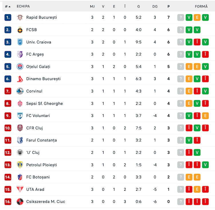Image resolution: width=215 pixels, height=210 pixels.
Task: Open the Sepsi Sf. Gheorghe team page
Action: click(44, 103)
